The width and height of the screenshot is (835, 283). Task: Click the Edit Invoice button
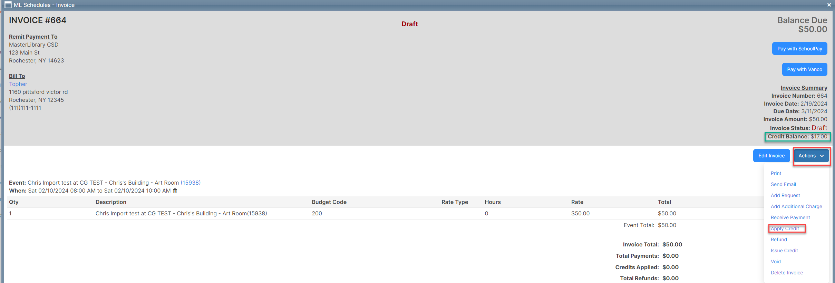pyautogui.click(x=771, y=156)
